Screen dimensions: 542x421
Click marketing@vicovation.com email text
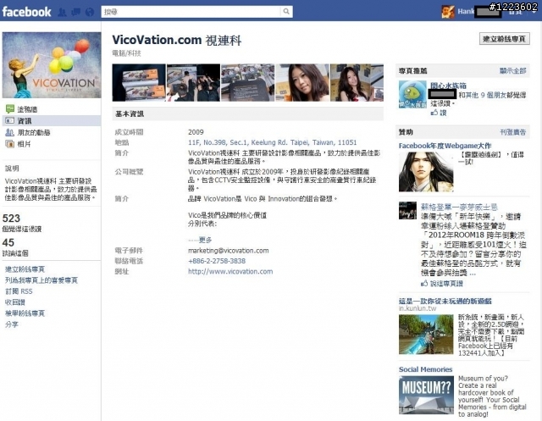(x=228, y=251)
